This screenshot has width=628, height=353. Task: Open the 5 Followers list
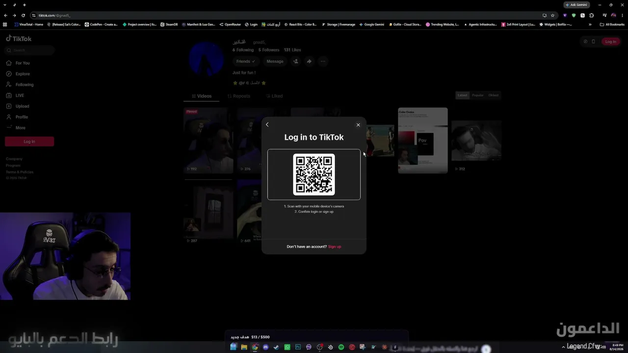point(269,50)
